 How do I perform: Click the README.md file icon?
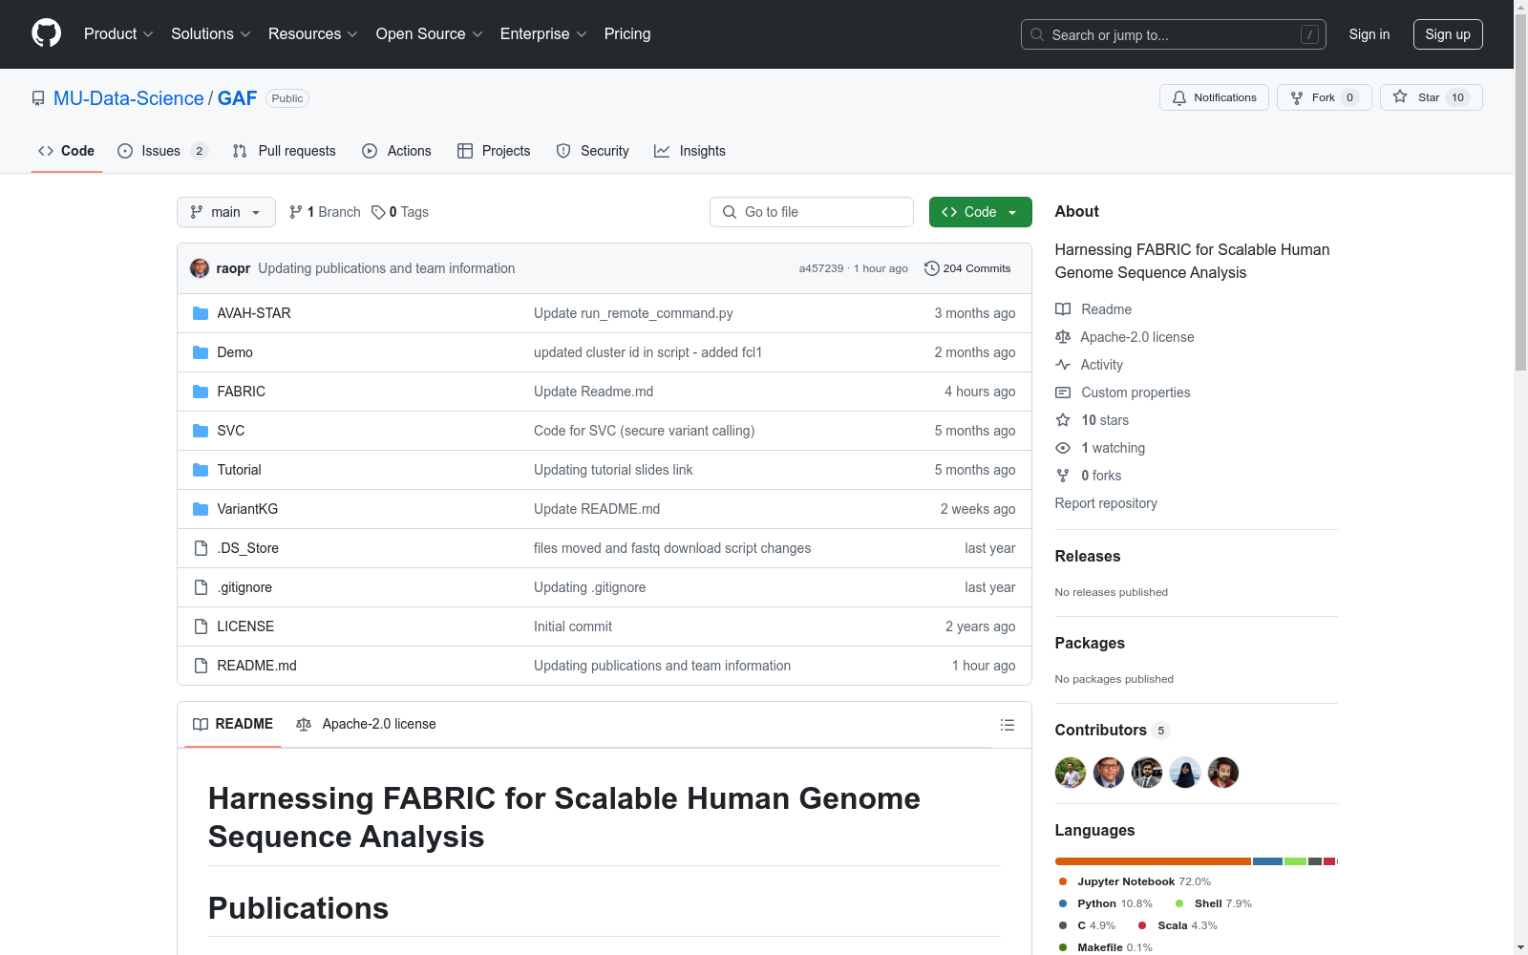[x=201, y=666]
